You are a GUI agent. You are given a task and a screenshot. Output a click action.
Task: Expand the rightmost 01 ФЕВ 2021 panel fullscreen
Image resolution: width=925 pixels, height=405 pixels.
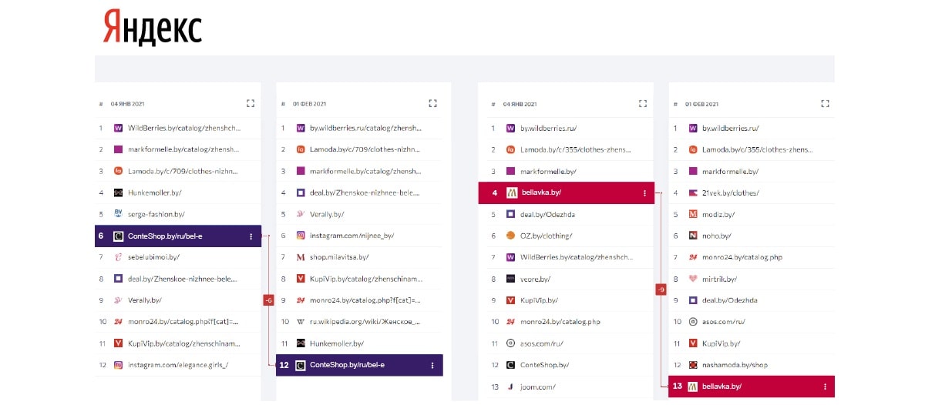[826, 103]
